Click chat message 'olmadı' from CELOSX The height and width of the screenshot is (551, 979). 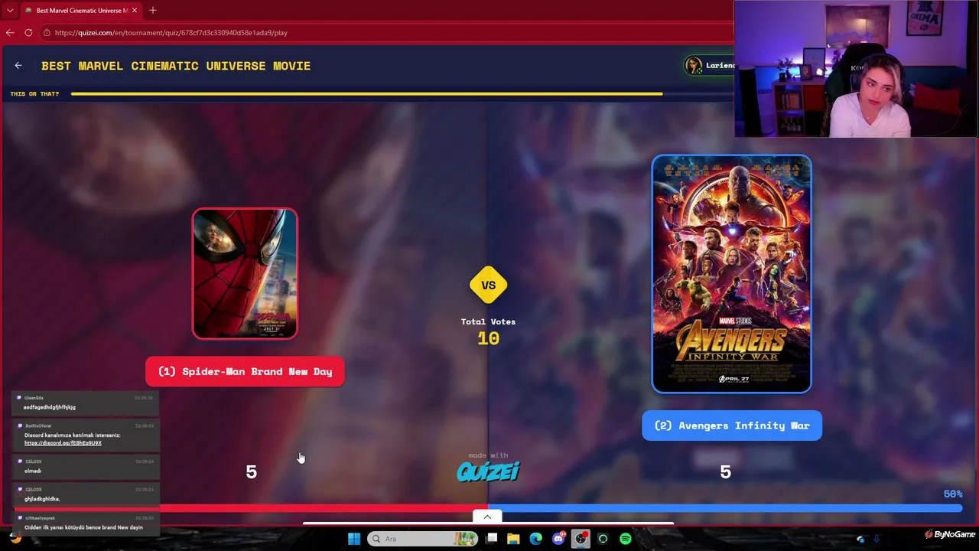[33, 471]
